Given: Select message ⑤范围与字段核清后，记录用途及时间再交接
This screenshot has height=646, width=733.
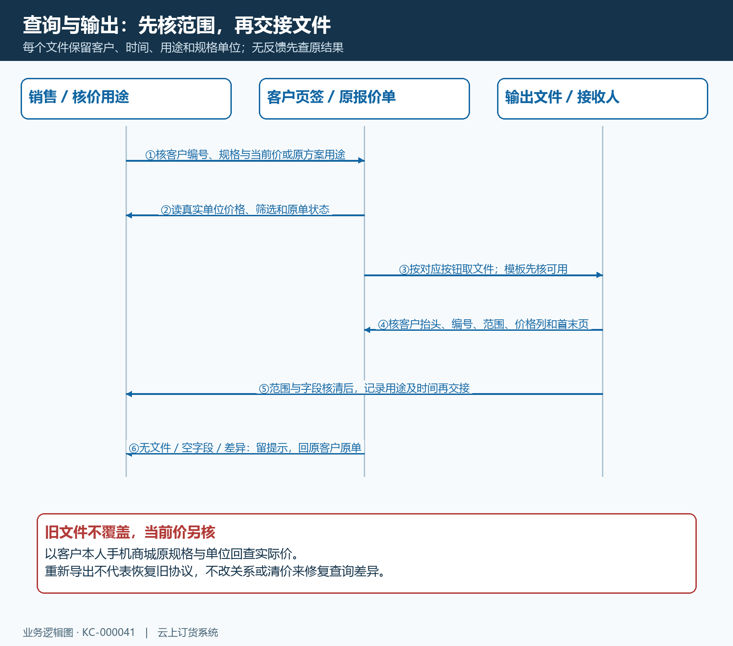Looking at the screenshot, I should pos(364,389).
